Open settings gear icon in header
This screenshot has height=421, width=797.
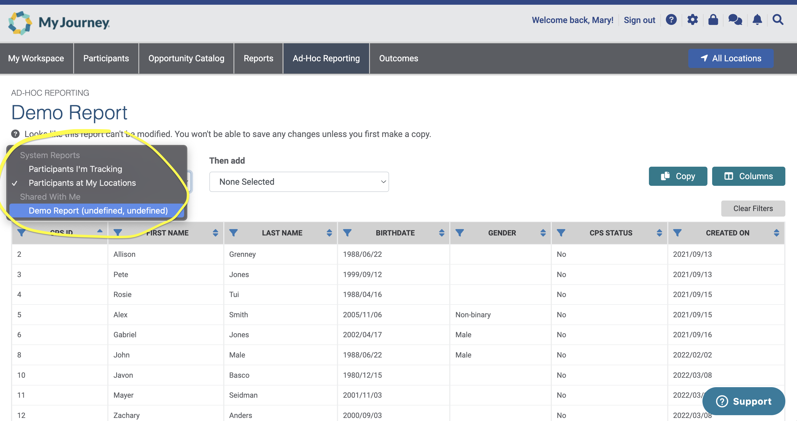[x=692, y=20]
